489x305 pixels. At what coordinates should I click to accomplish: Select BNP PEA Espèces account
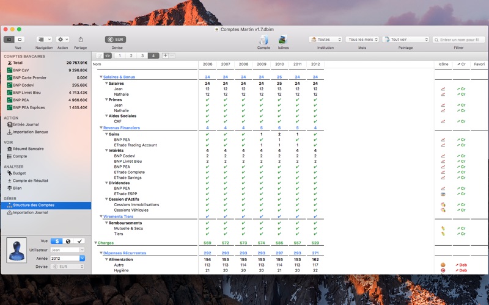tap(47, 108)
